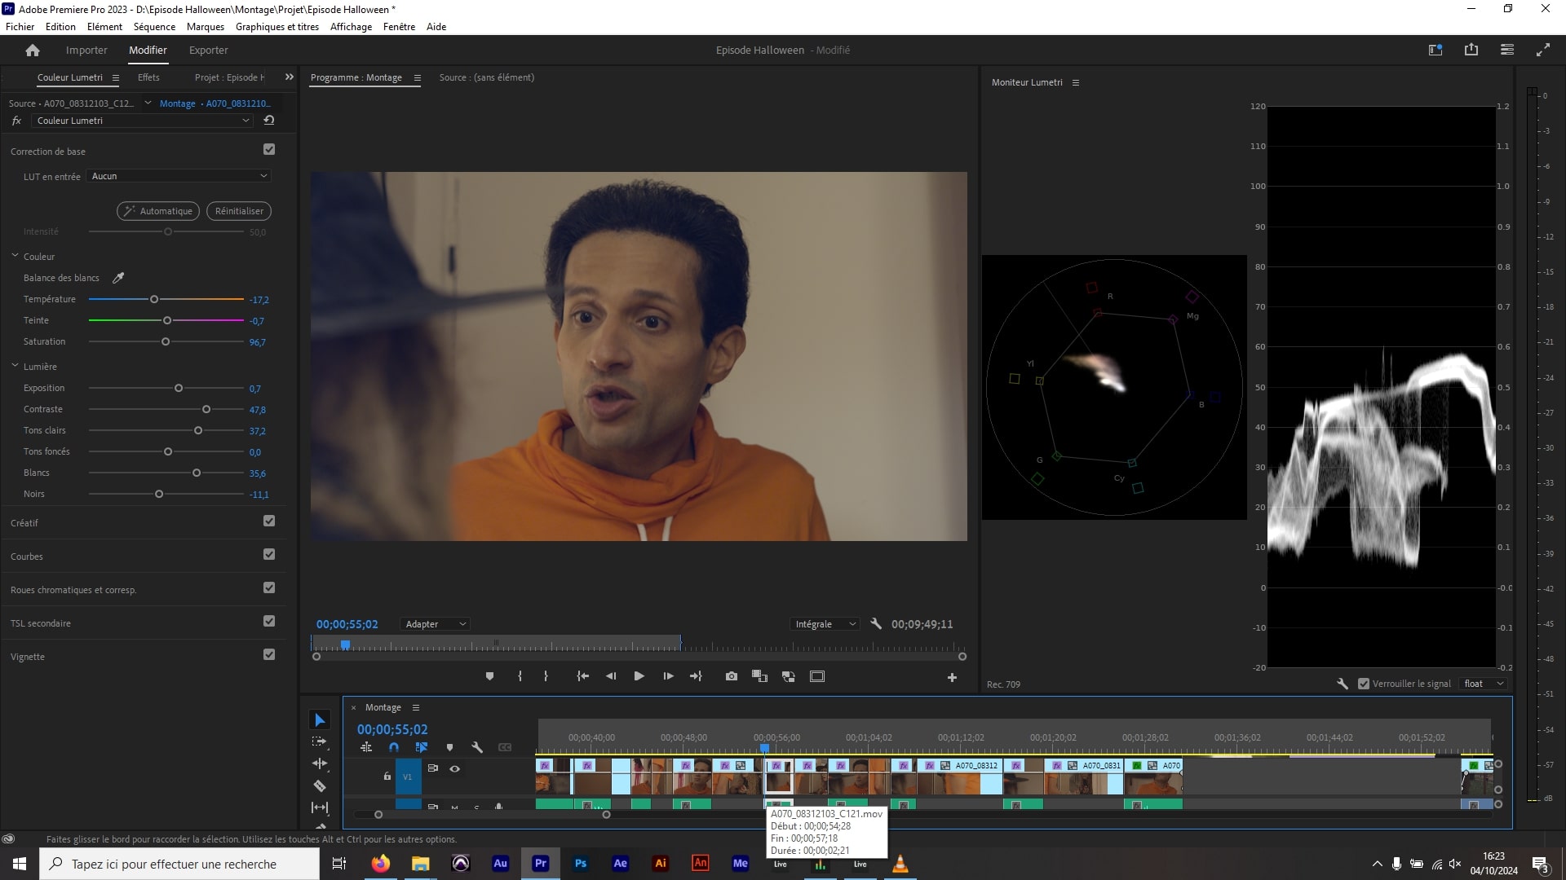Go to In point button
The image size is (1566, 880).
[x=582, y=676]
